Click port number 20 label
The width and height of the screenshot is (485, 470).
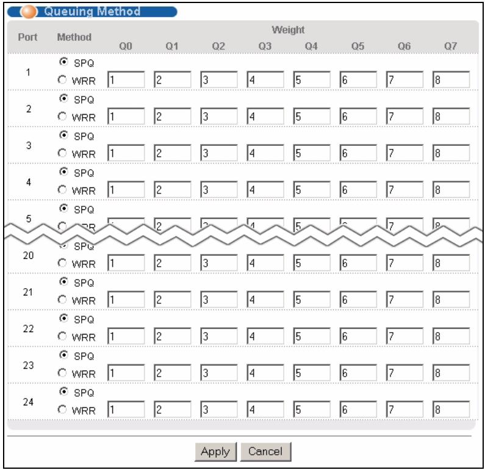(28, 255)
